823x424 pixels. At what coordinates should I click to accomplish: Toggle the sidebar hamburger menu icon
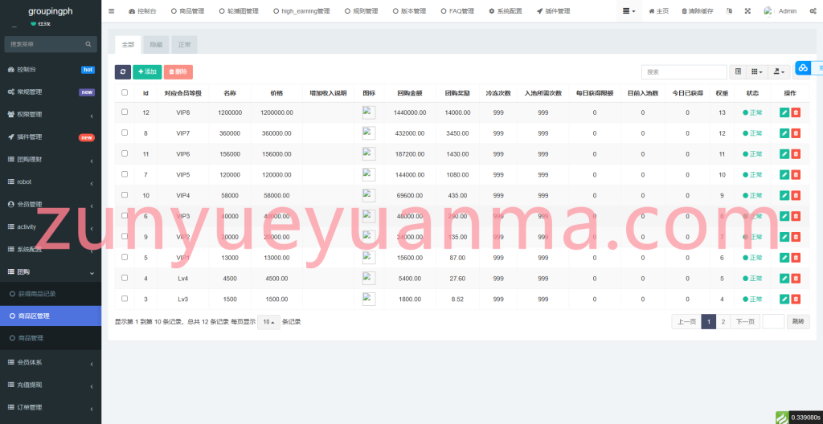click(x=111, y=11)
